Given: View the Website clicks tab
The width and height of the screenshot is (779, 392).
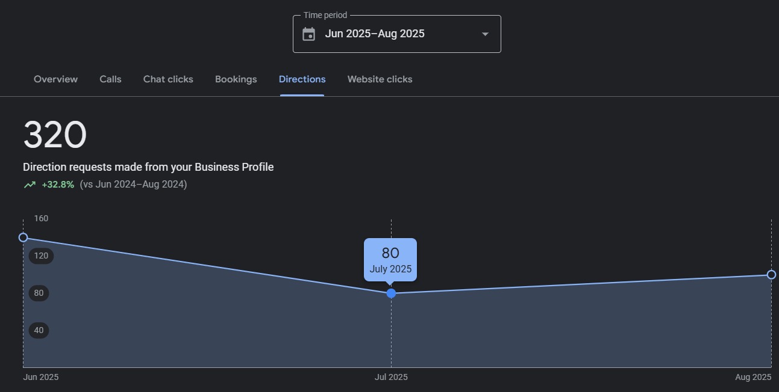Looking at the screenshot, I should tap(380, 79).
